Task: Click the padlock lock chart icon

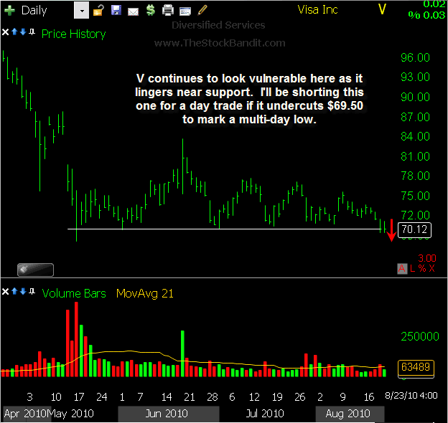Action: pyautogui.click(x=98, y=11)
